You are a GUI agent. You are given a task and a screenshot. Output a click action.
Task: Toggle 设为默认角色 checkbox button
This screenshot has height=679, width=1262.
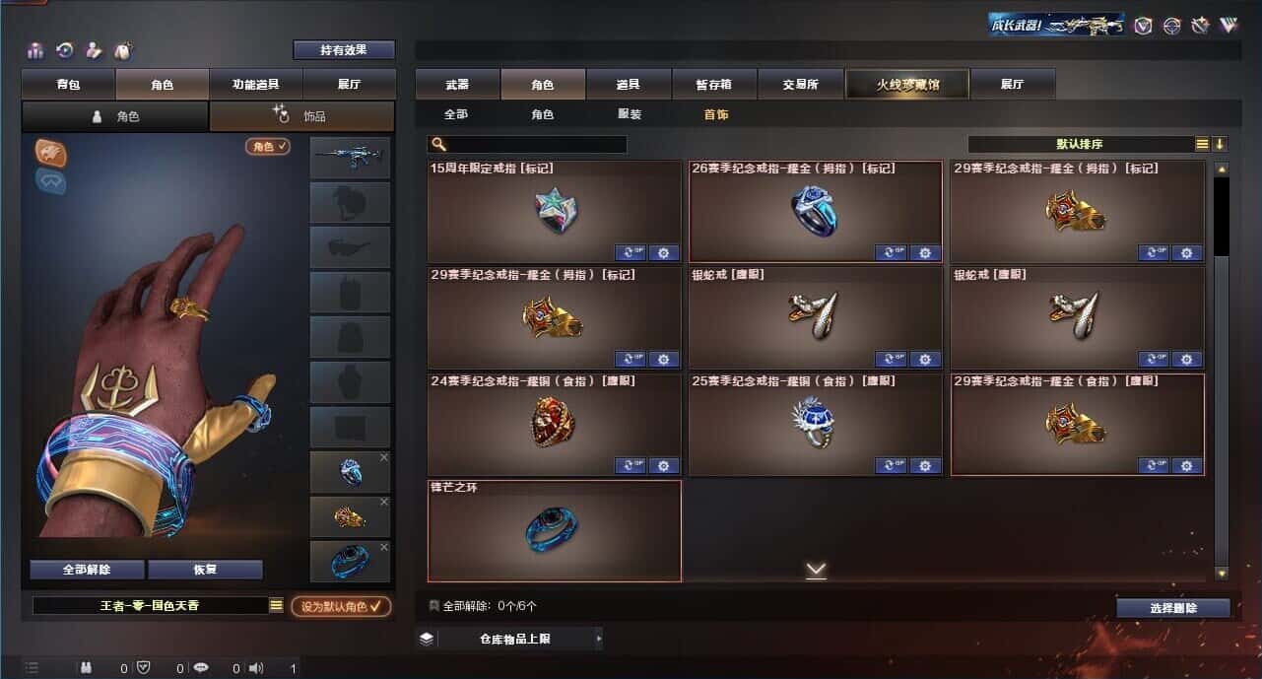tap(341, 606)
